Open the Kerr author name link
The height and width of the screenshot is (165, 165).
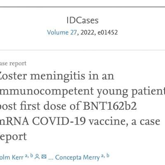point(12,158)
